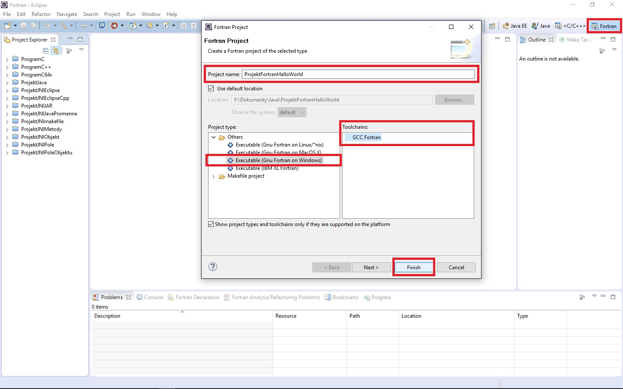623x389 pixels.
Task: Click the dialog help question mark icon
Action: tap(213, 267)
